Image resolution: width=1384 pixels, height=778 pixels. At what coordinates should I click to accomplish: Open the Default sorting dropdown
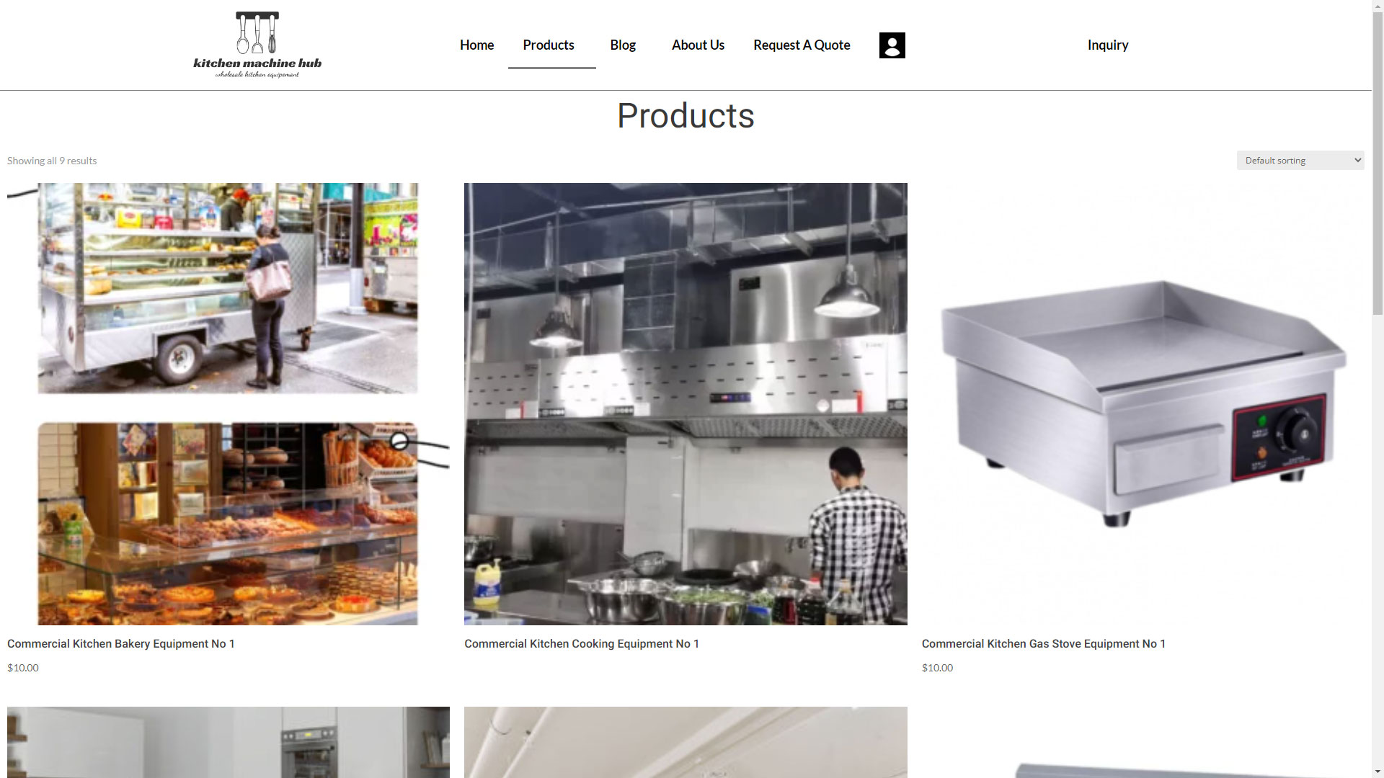coord(1300,160)
